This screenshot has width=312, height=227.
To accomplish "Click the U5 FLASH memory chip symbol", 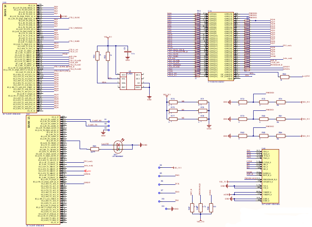I will [131, 81].
